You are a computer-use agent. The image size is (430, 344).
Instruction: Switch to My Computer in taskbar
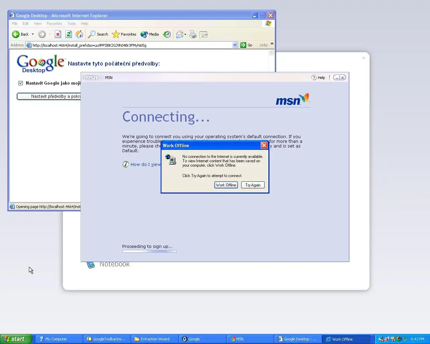[58, 339]
